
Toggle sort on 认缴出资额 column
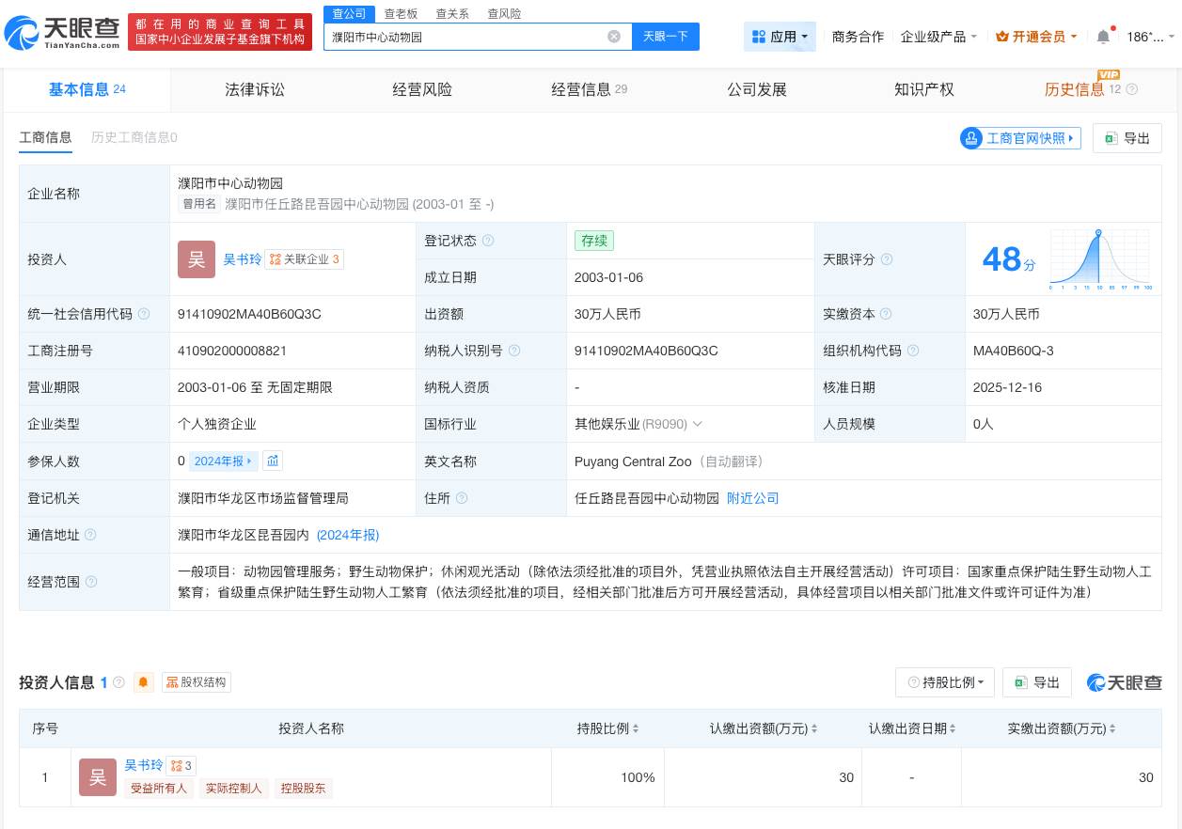[x=813, y=728]
